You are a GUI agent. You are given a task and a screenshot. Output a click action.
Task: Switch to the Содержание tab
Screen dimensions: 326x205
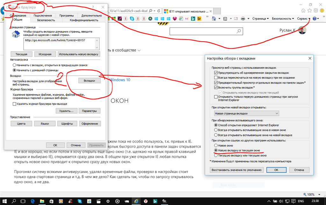point(18,16)
